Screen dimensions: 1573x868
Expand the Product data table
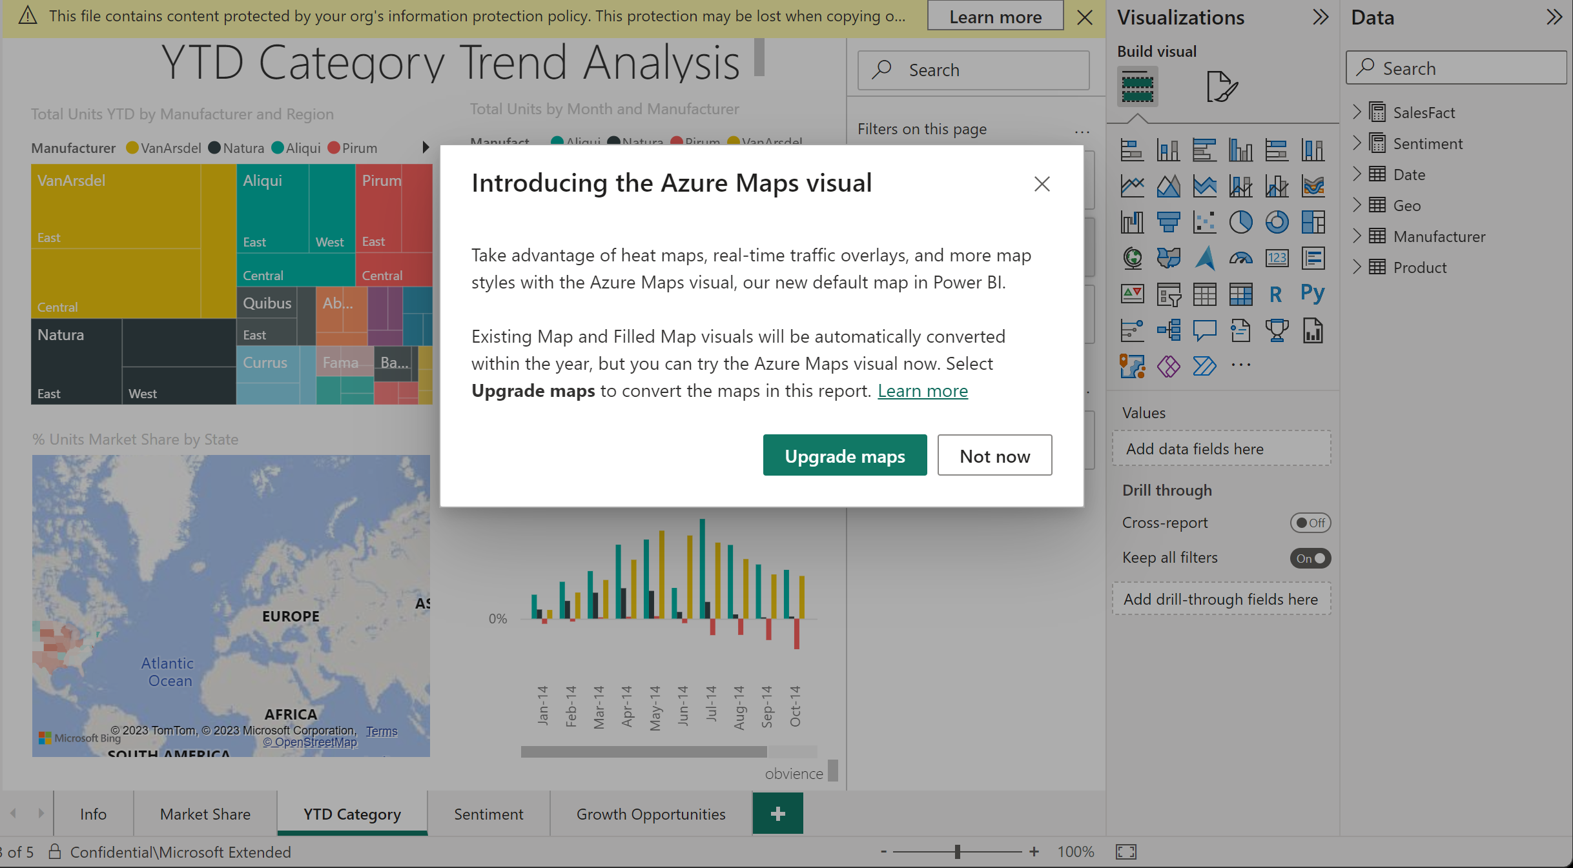[x=1358, y=267]
